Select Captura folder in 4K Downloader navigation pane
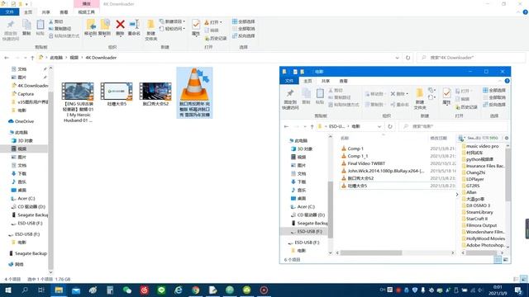 click(22, 94)
